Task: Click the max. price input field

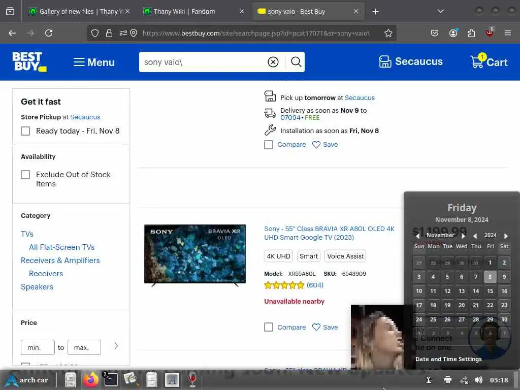Action: coord(84,347)
